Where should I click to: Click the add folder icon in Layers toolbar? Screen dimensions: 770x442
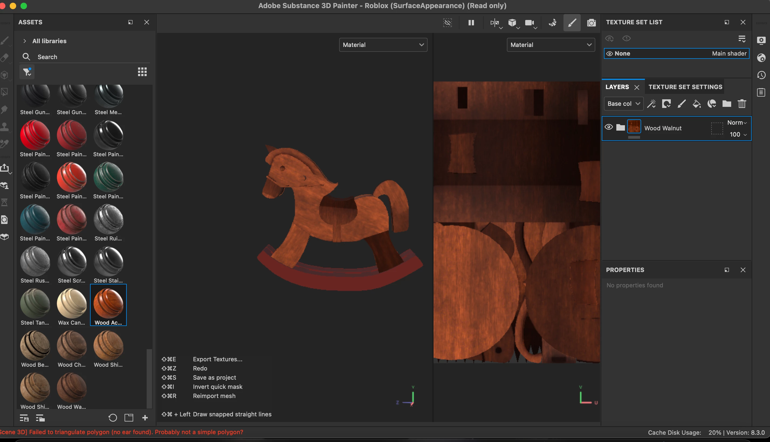727,104
